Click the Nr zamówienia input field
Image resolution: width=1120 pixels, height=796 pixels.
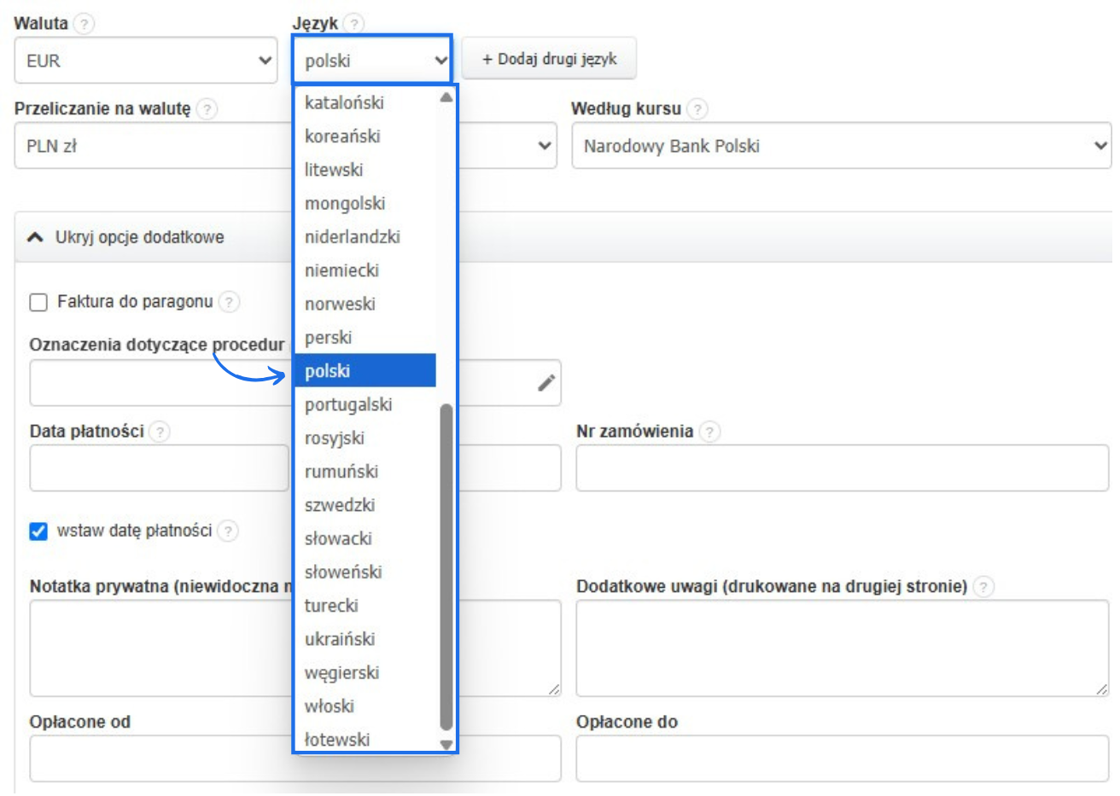[841, 468]
